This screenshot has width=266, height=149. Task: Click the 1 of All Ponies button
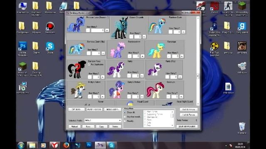[x=188, y=115]
